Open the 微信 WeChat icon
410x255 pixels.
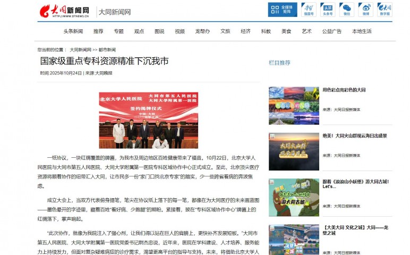click(347, 10)
